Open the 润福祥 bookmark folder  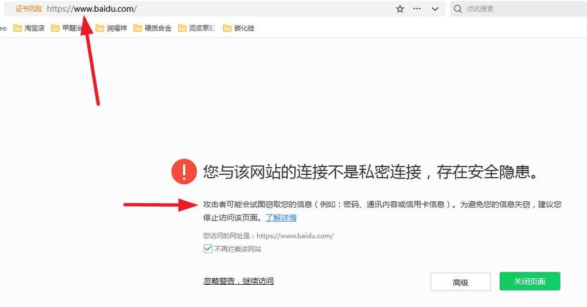111,28
